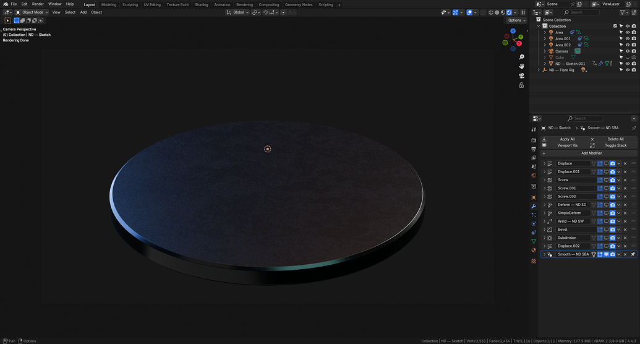Switch to the Shading workspace tab
The height and width of the screenshot is (344, 640).
(201, 4)
